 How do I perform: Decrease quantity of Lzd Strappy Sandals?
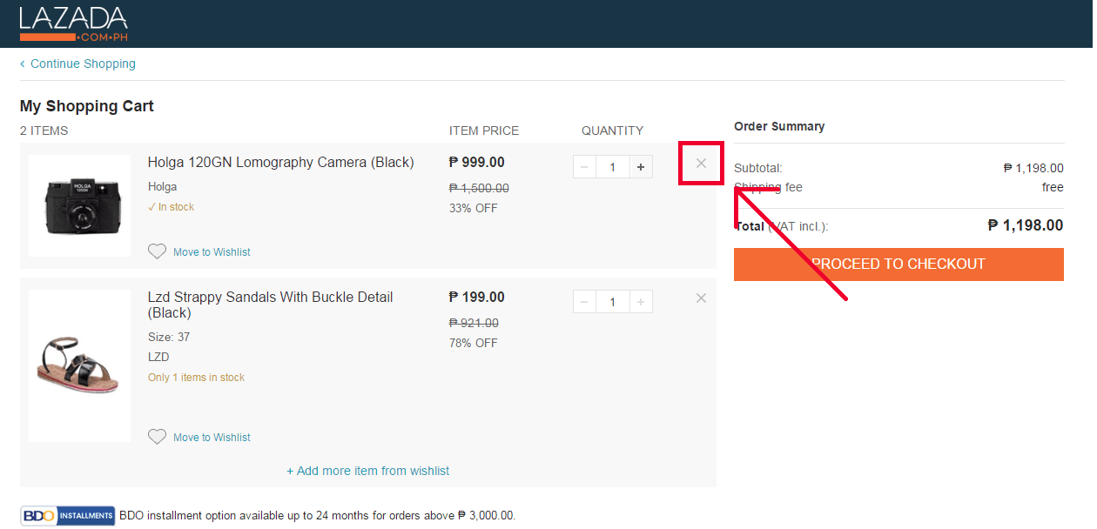584,302
